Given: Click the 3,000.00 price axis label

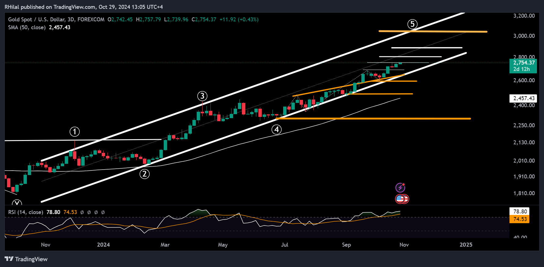Looking at the screenshot, I should click(524, 36).
